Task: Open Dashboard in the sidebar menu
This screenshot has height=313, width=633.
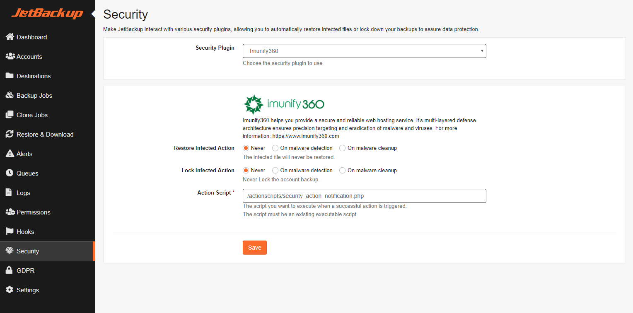Action: coord(47,37)
